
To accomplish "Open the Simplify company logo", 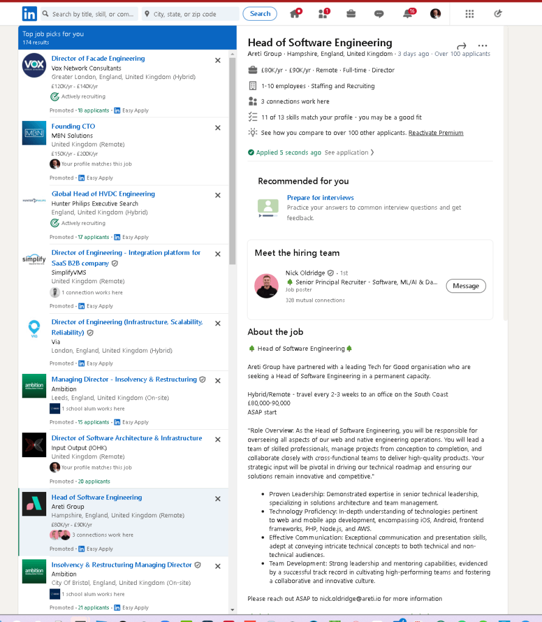I will (34, 260).
